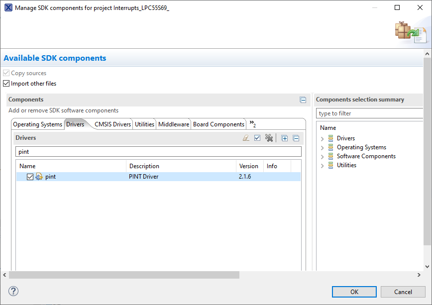Image resolution: width=432 pixels, height=305 pixels.
Task: Click the eraser clear filter icon
Action: [246, 138]
